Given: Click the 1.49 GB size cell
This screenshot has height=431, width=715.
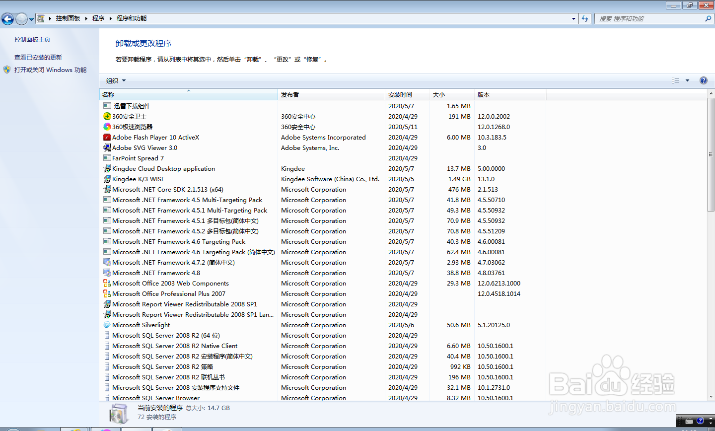Looking at the screenshot, I should pos(459,179).
